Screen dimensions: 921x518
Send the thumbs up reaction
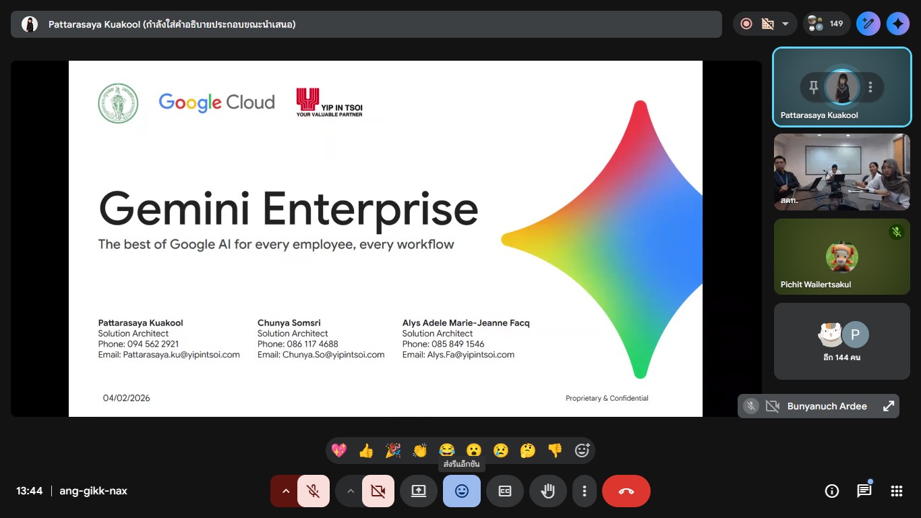366,451
